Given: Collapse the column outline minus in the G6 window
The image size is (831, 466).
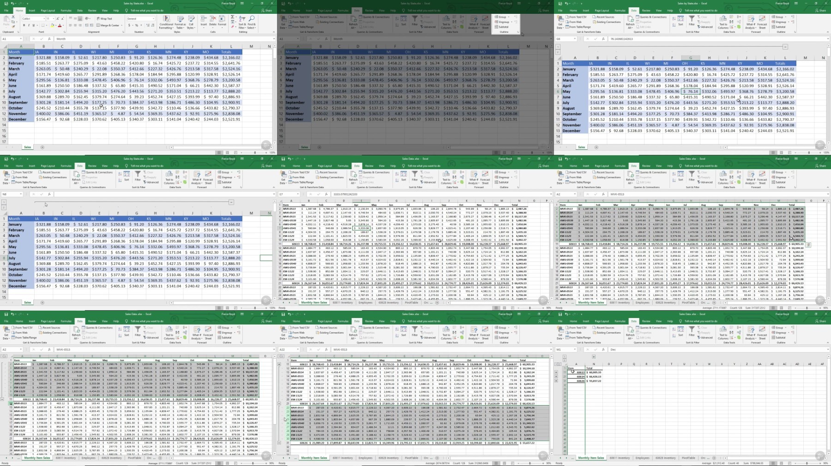Looking at the screenshot, I should click(x=785, y=47).
